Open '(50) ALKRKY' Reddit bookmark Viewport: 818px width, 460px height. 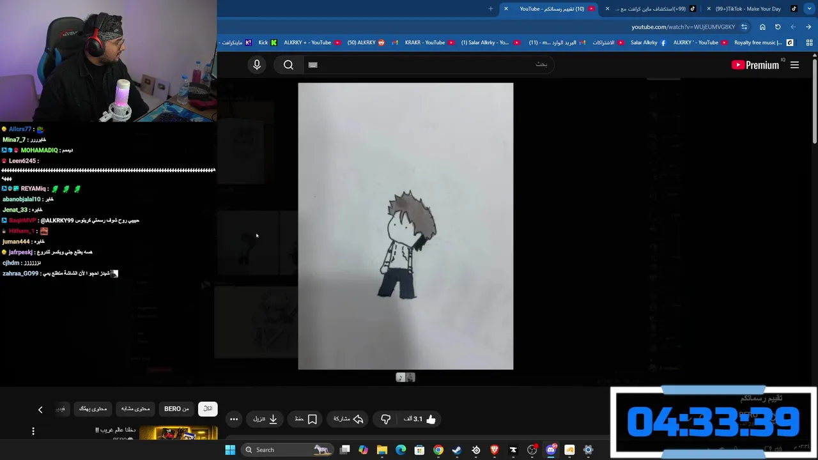(366, 43)
